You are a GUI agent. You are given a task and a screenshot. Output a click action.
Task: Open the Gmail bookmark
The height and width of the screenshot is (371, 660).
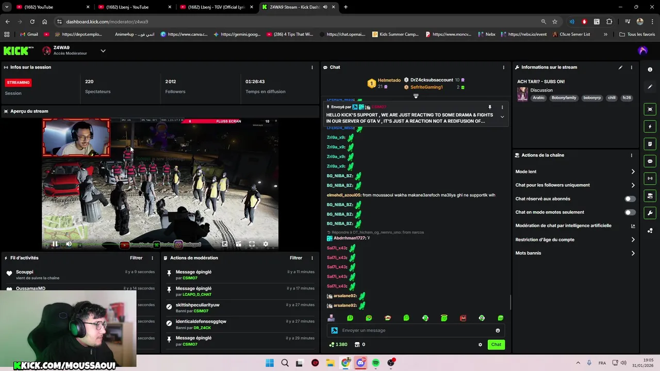click(x=29, y=35)
